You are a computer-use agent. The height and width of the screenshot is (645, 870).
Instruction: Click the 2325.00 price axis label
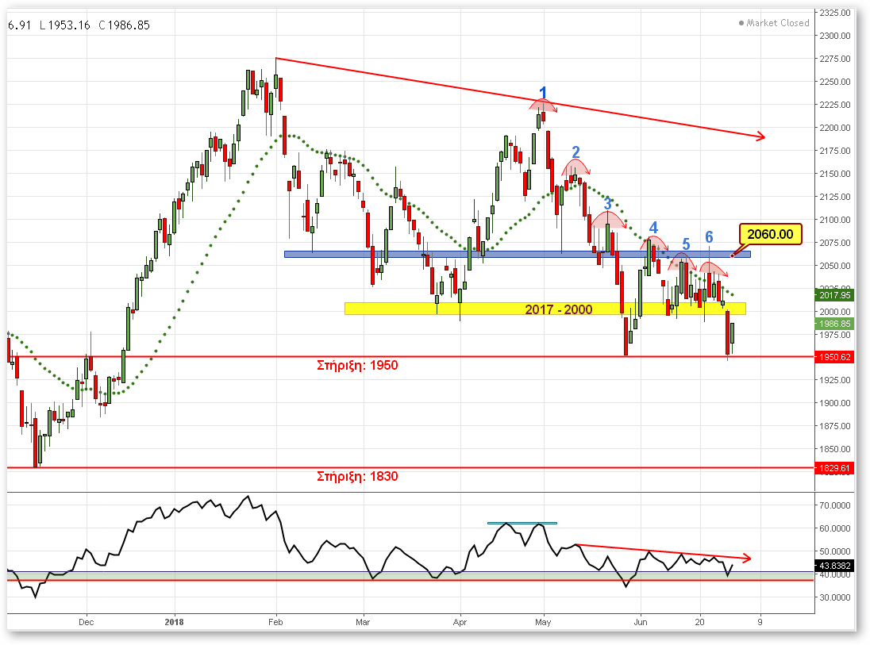coord(835,13)
